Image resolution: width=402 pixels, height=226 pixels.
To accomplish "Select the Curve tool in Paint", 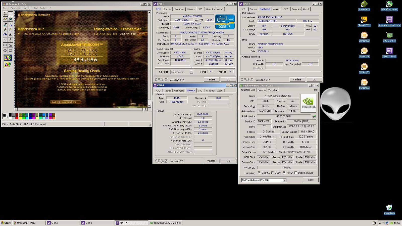I will (10, 40).
